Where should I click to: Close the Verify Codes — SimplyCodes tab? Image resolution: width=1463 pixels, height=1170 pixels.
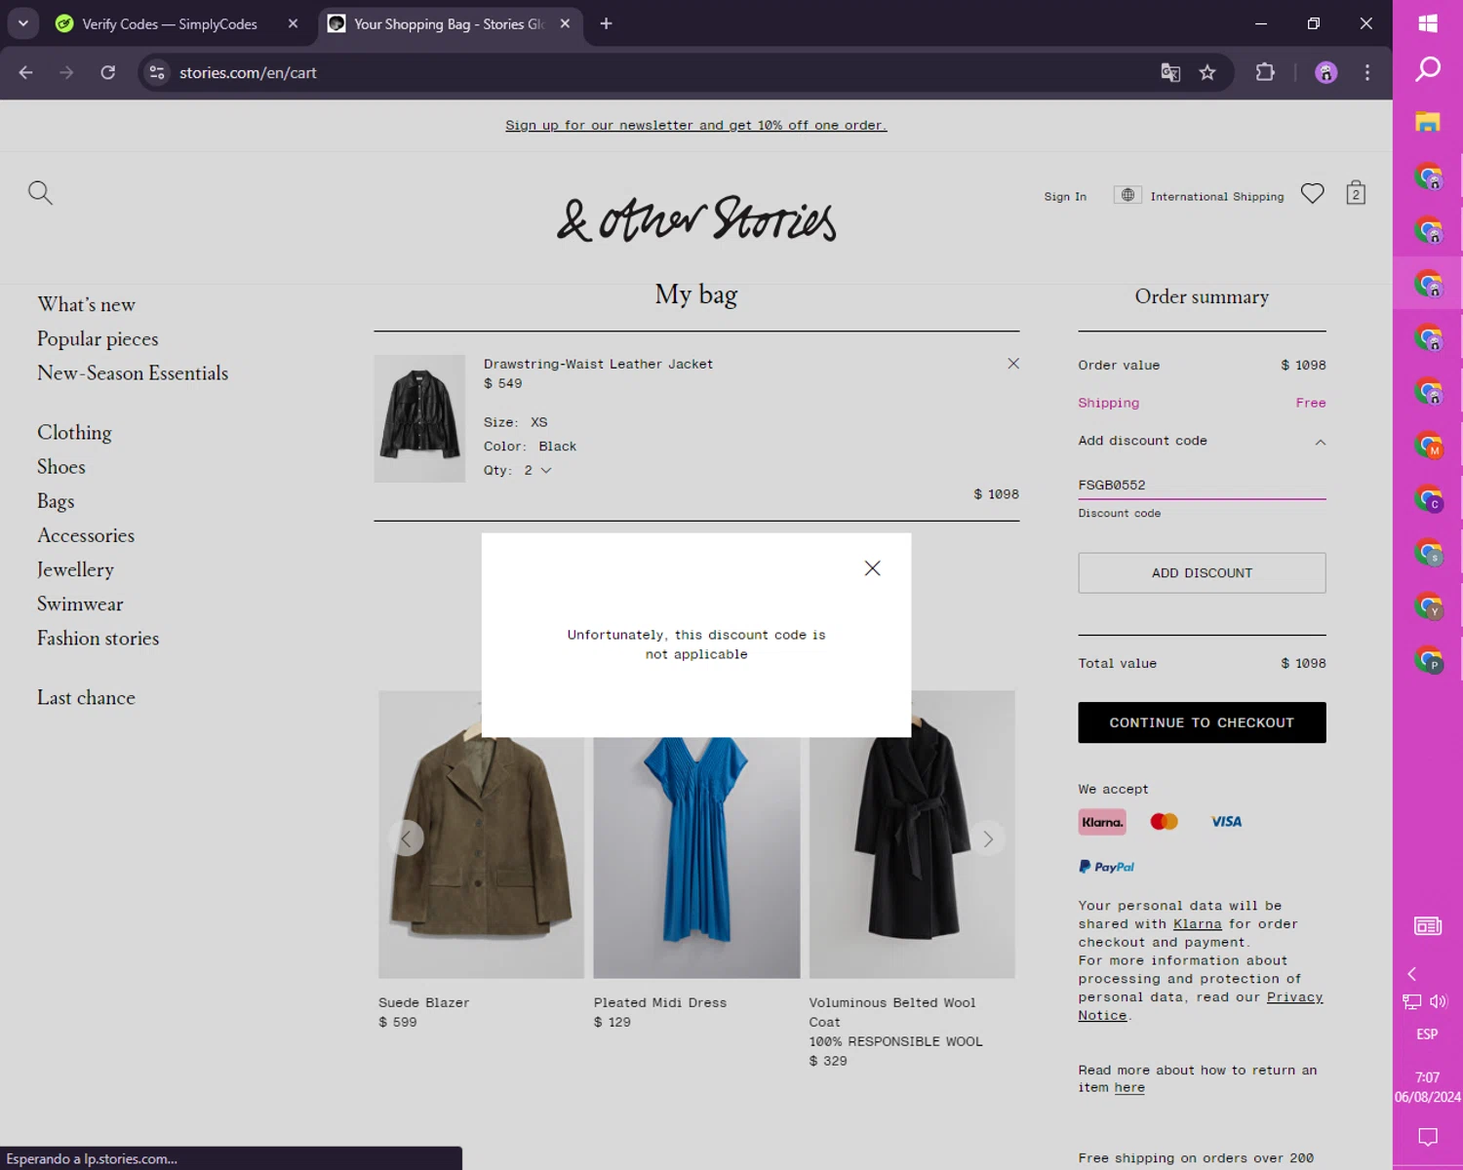tap(293, 23)
